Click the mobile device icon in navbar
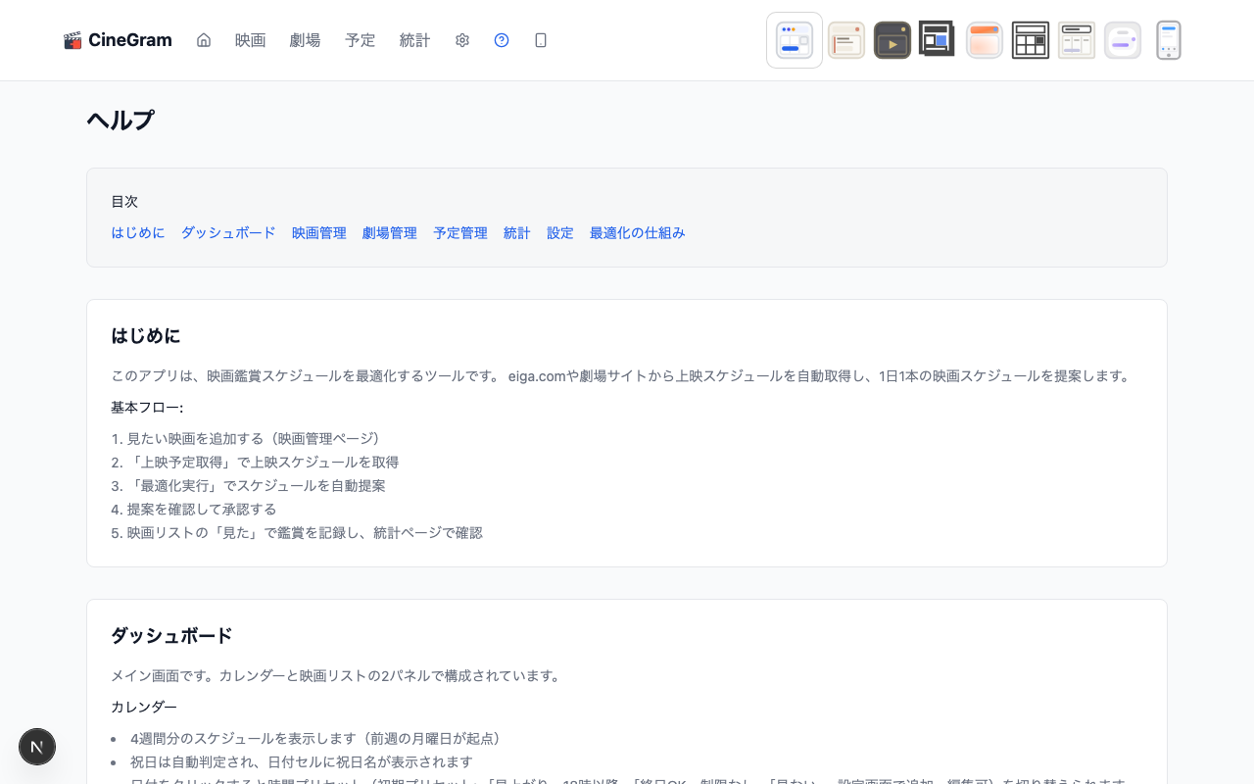Image resolution: width=1254 pixels, height=784 pixels. [541, 40]
